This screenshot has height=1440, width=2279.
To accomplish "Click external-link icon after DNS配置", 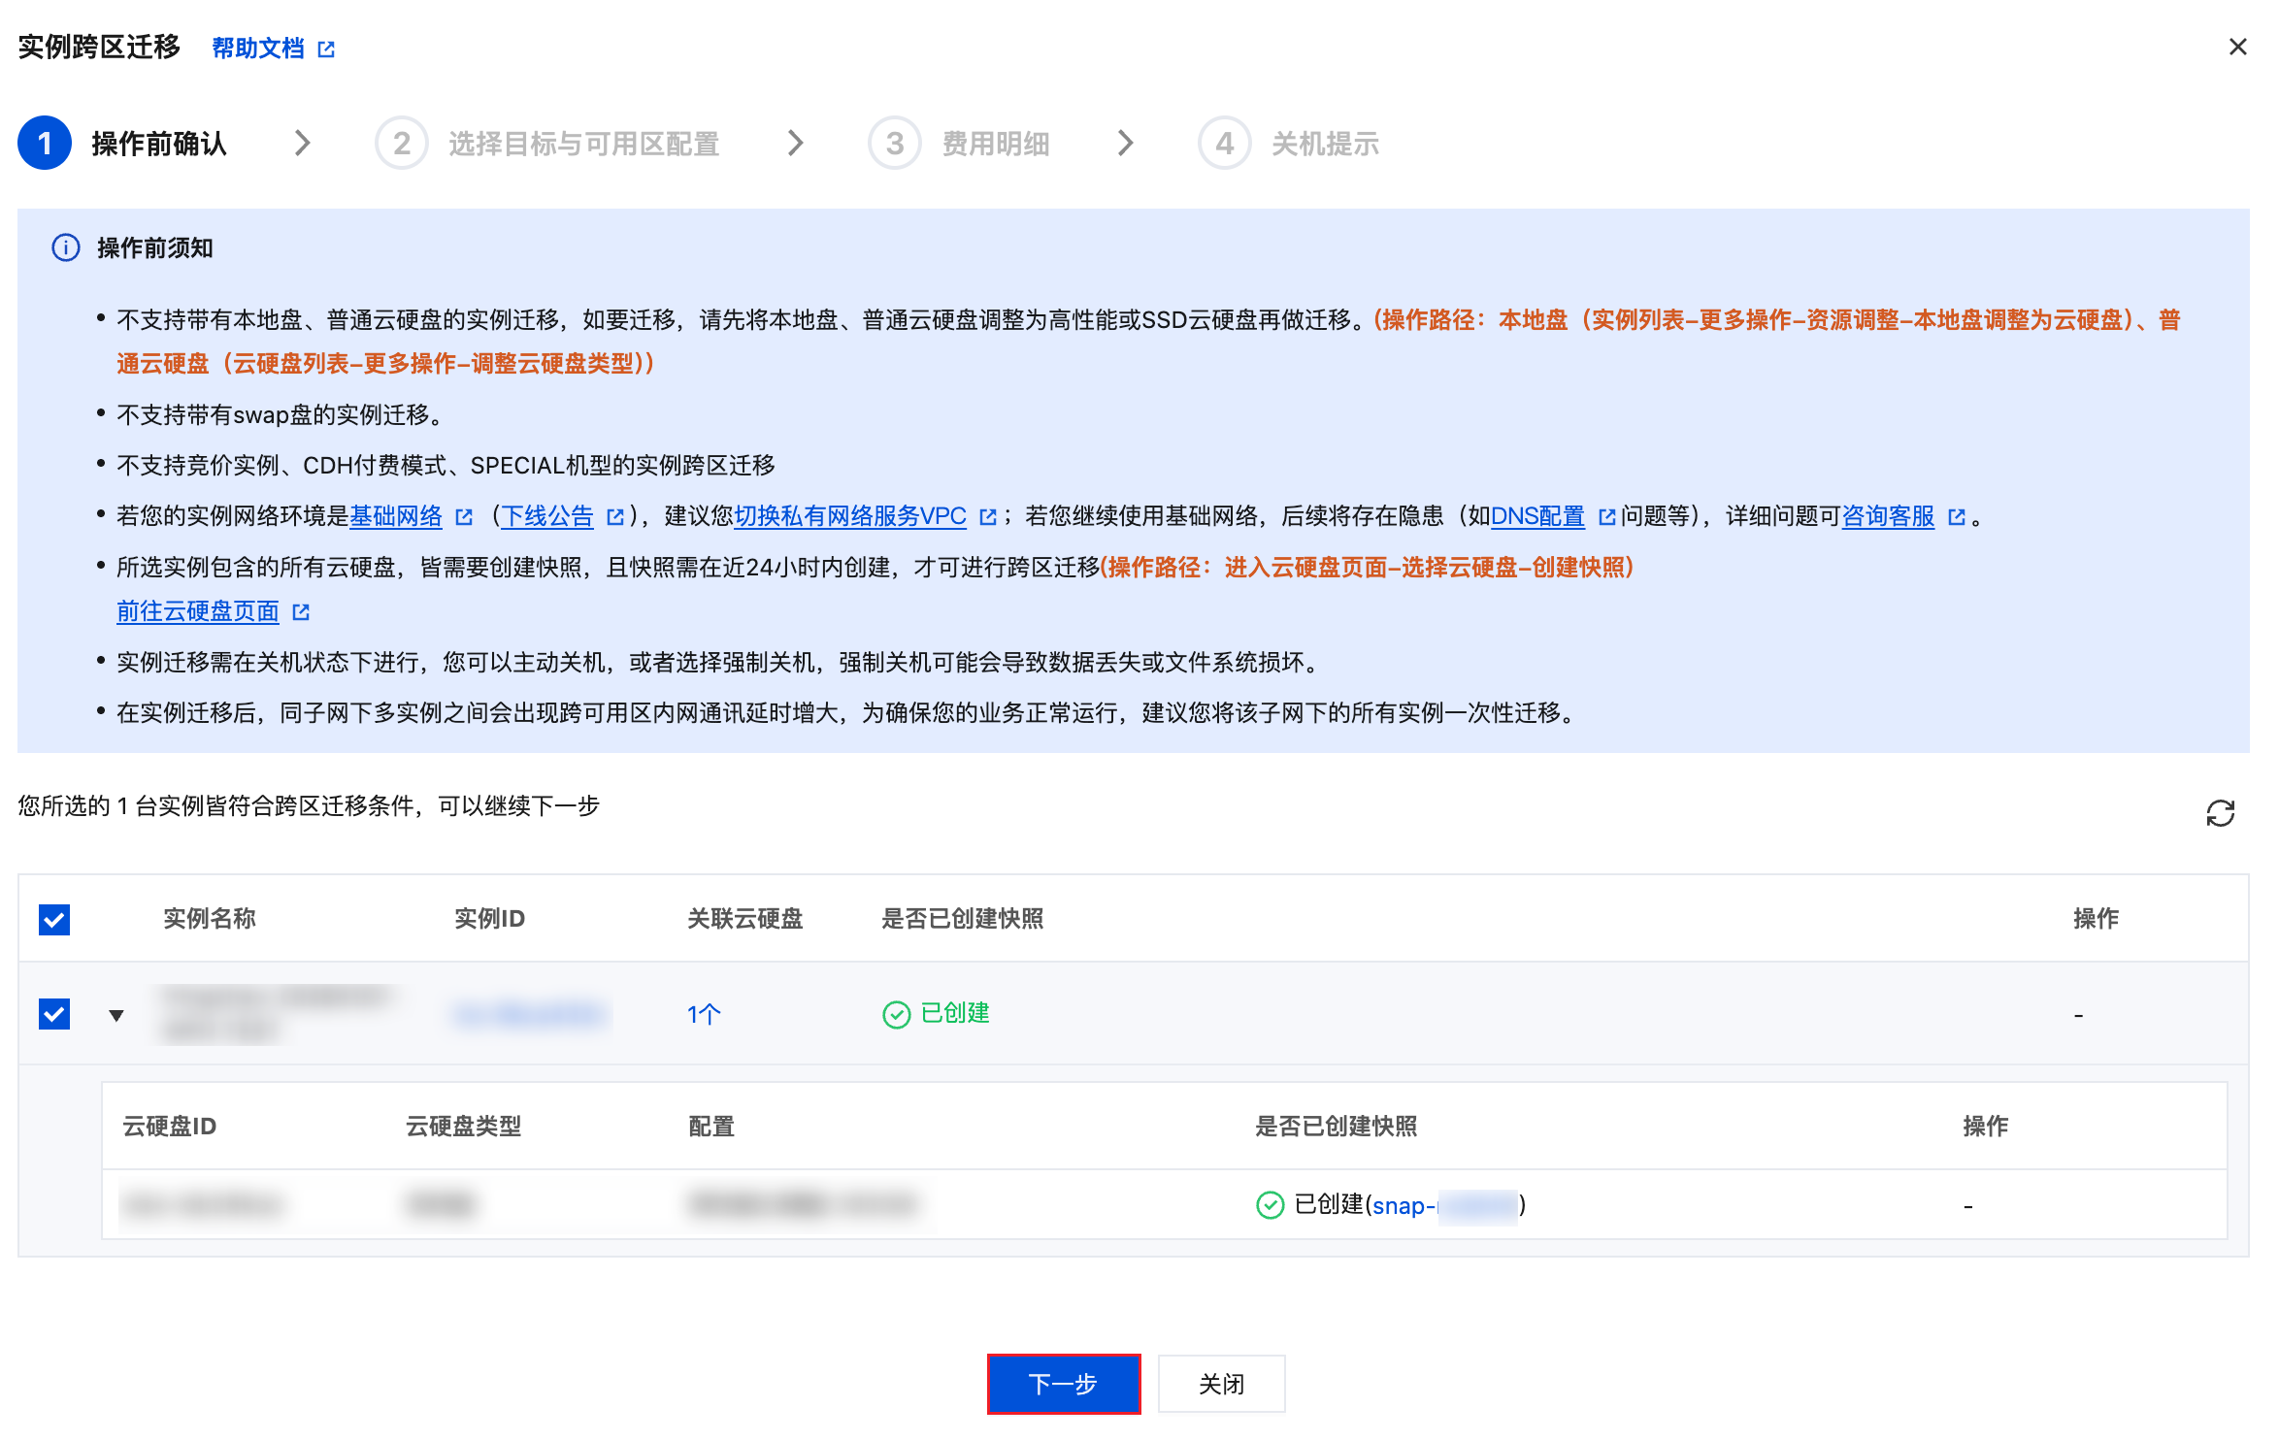I will tap(1606, 517).
